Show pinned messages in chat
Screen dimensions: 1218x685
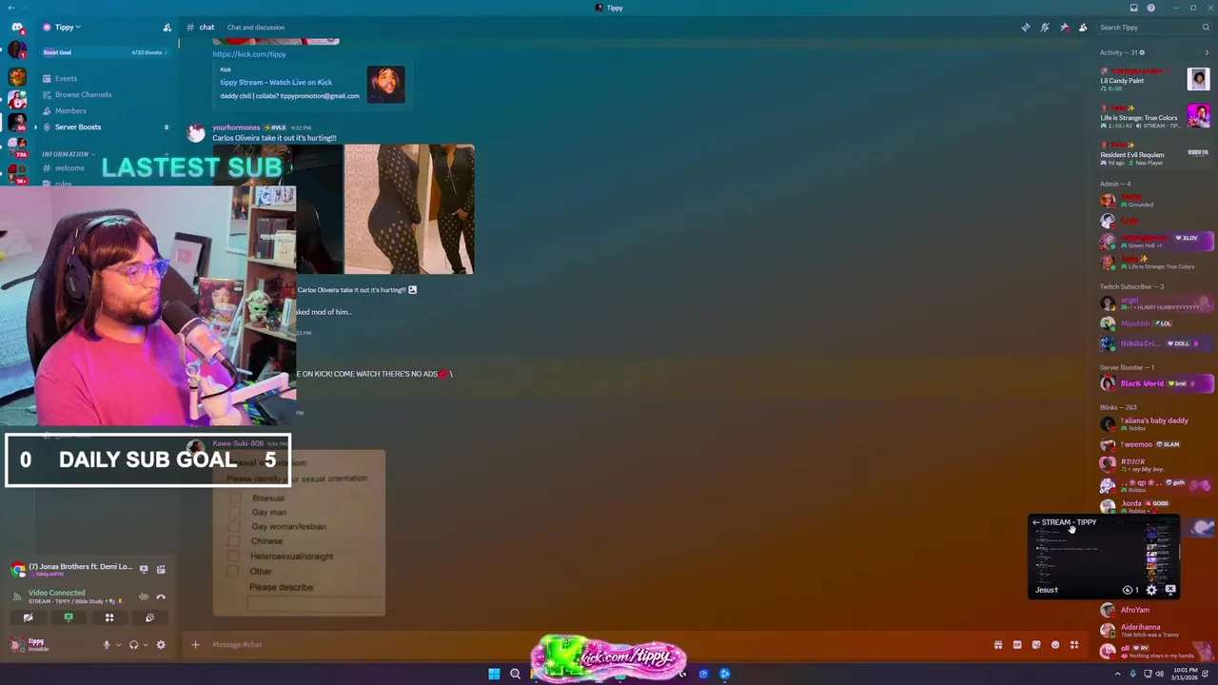tap(1064, 28)
